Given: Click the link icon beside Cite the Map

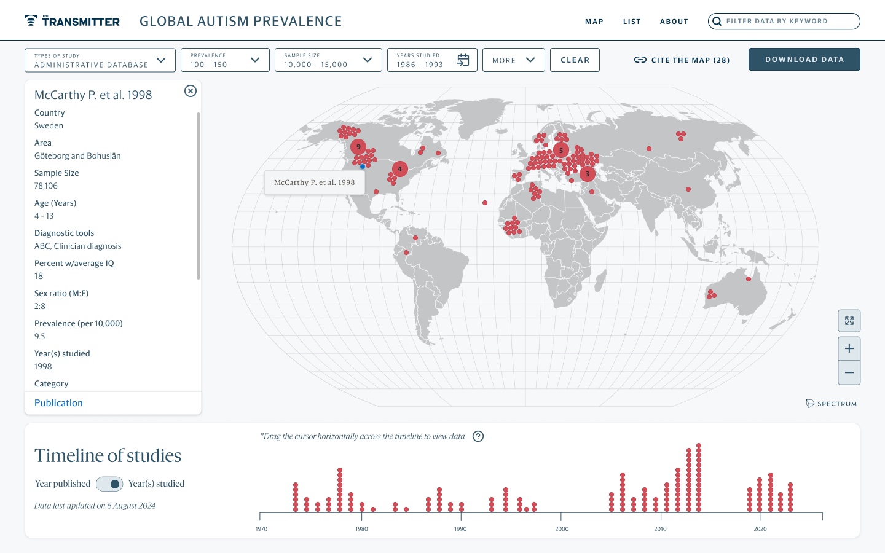Looking at the screenshot, I should tap(640, 60).
